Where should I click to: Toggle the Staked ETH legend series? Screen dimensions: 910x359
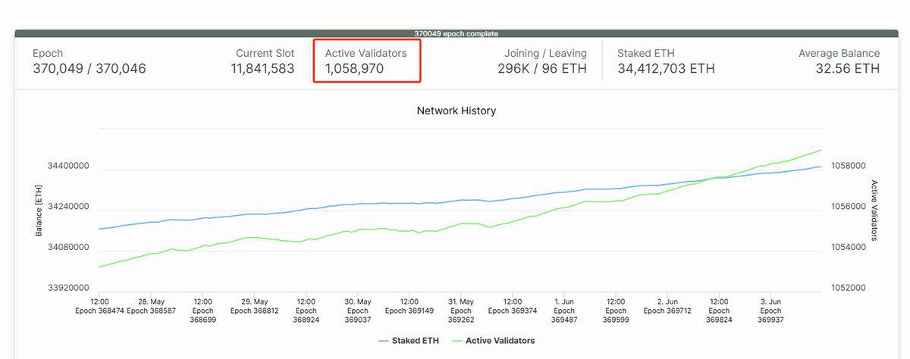point(416,341)
